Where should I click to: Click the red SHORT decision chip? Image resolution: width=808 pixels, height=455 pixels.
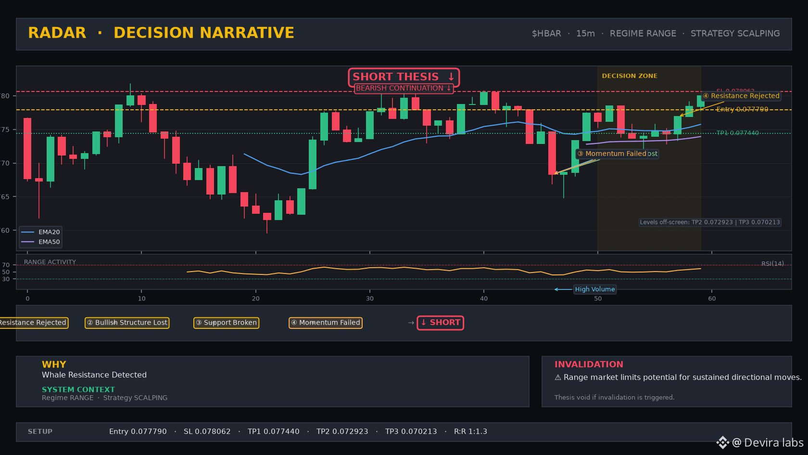(441, 323)
